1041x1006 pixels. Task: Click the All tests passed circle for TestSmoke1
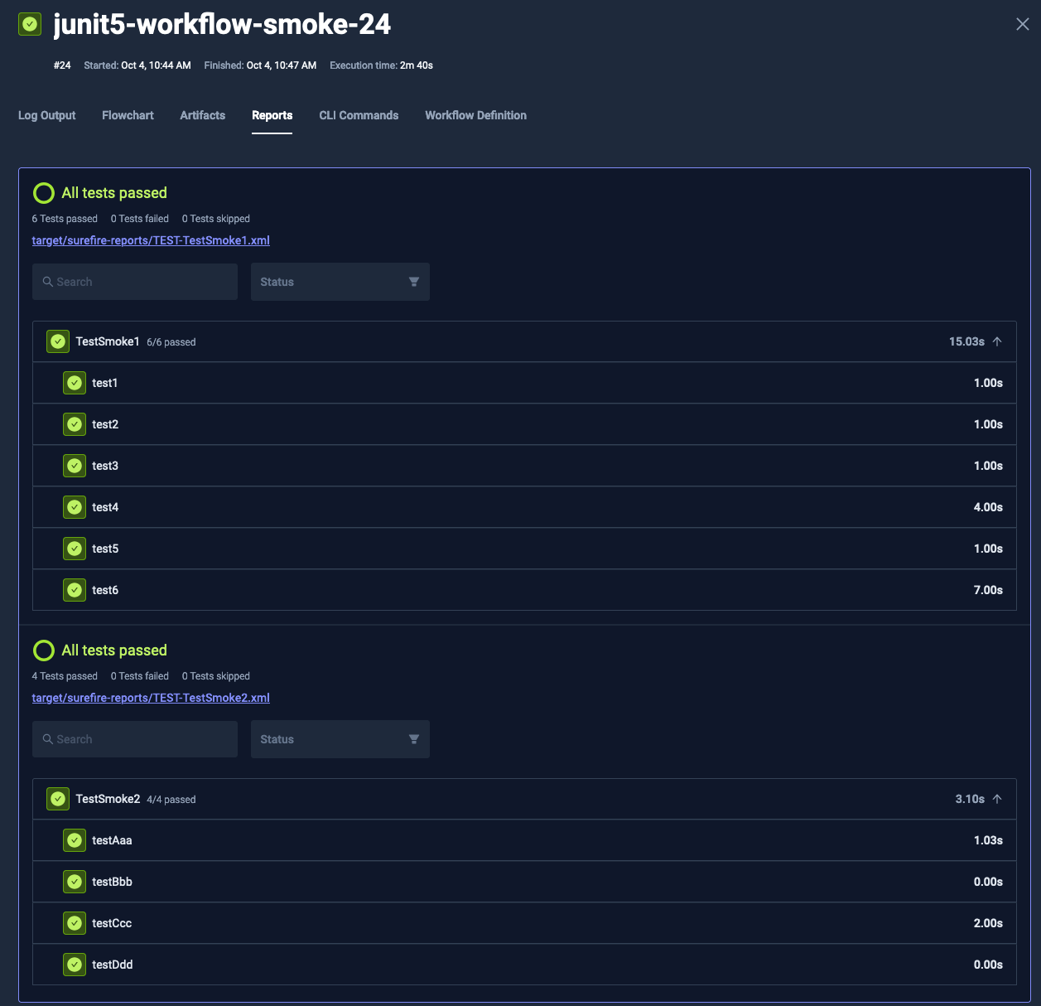click(43, 192)
